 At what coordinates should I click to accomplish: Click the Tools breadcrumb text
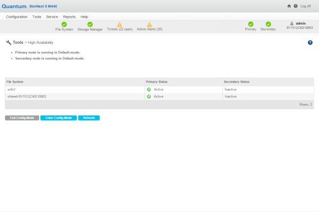pos(18,42)
